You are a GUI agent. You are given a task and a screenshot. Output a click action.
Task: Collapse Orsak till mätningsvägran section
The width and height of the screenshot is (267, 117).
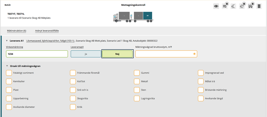(7, 66)
